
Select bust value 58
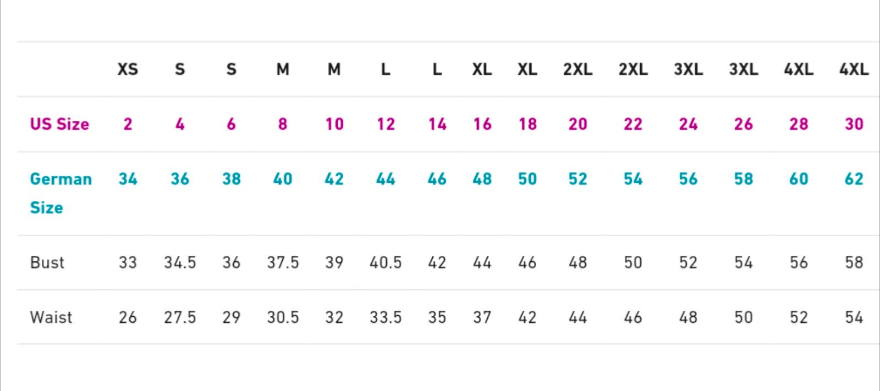pyautogui.click(x=854, y=262)
